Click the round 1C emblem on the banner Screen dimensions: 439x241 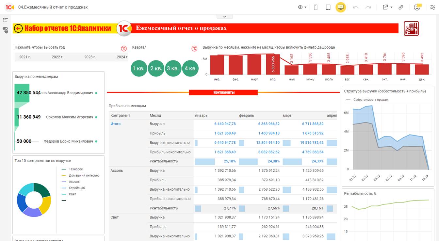[124, 28]
